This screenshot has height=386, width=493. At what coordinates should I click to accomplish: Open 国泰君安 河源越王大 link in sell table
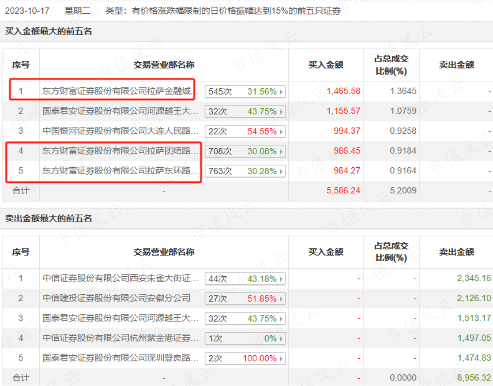pos(120,318)
